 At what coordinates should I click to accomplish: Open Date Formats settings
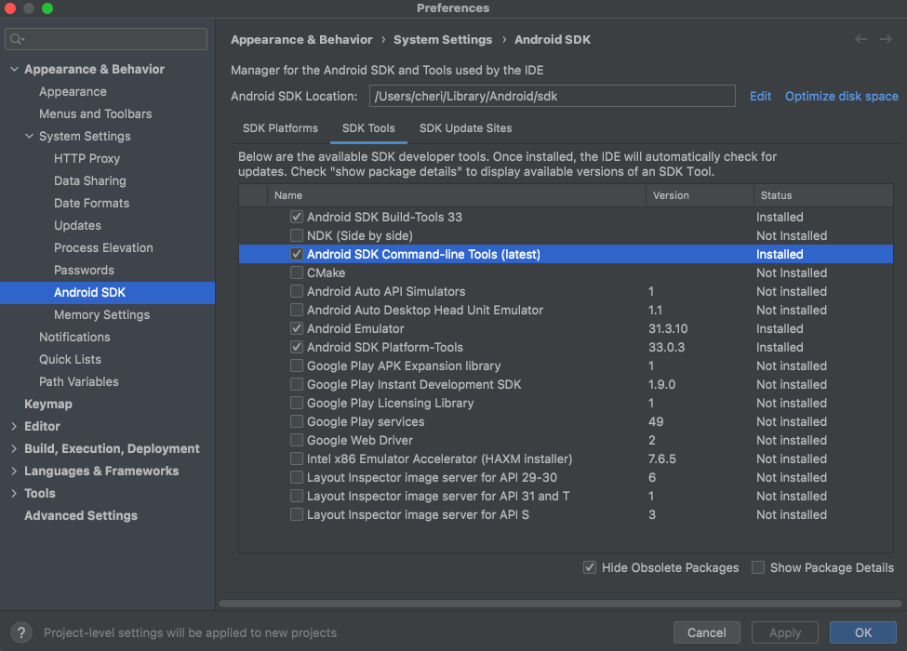(91, 203)
